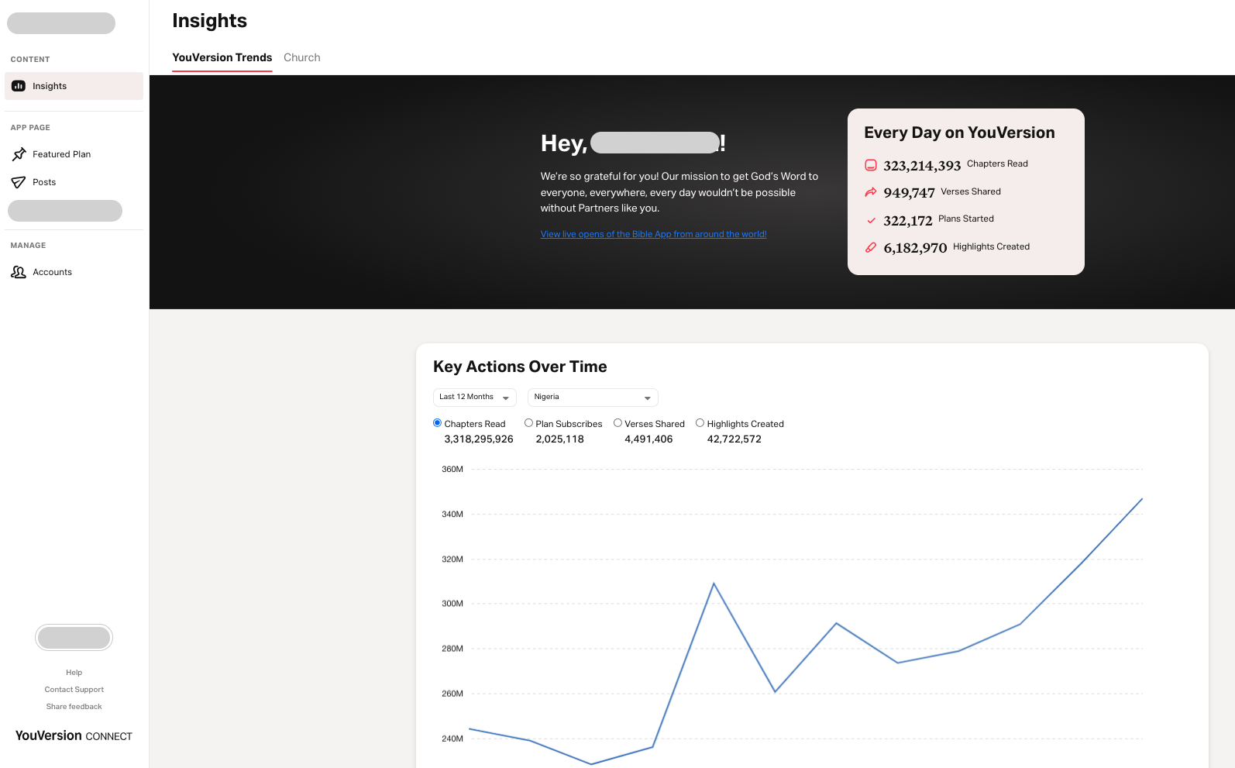
Task: Click the Every Day on YouVersion heading
Action: click(959, 133)
